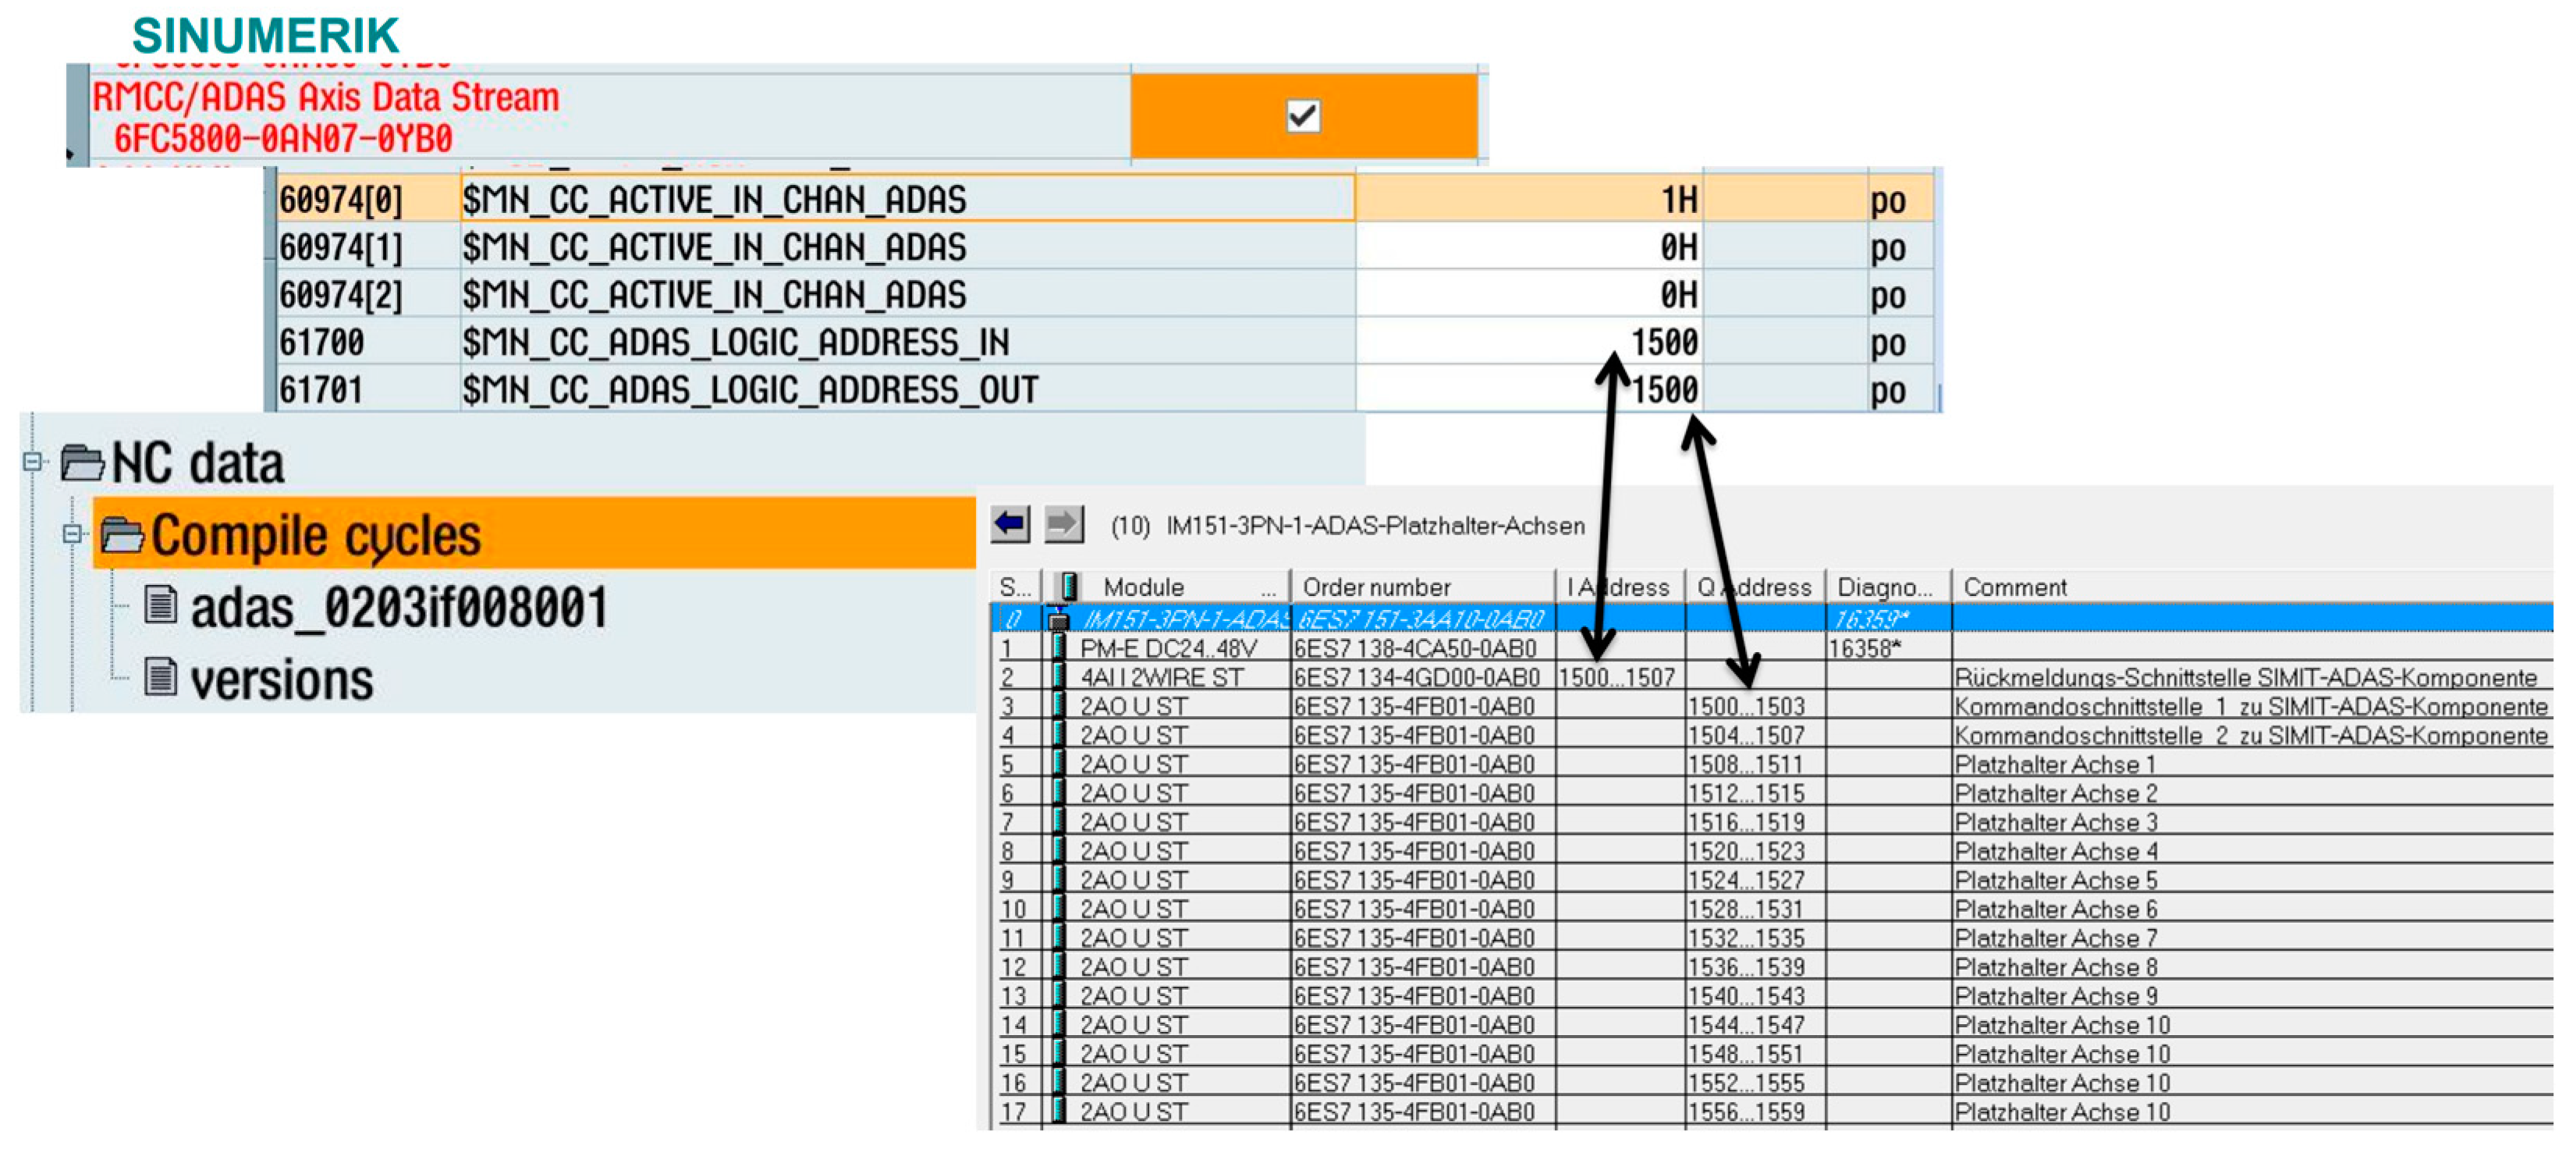2576x1156 pixels.
Task: Select the 4AI I 2WIRE ST module row
Action: tap(1161, 677)
